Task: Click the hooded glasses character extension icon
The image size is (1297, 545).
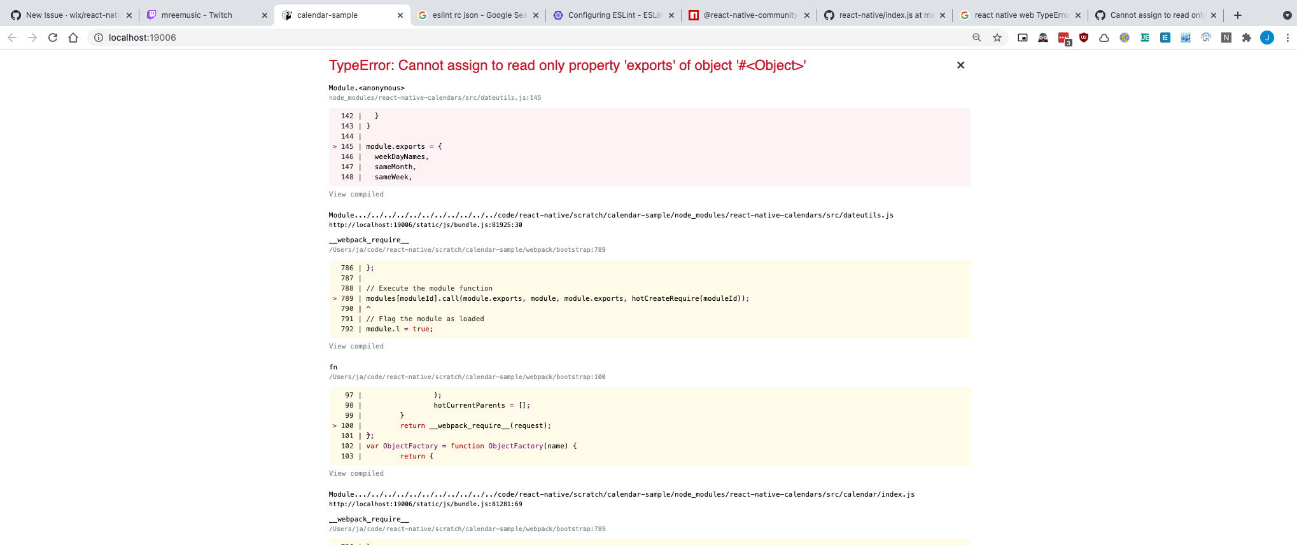Action: coord(1043,38)
